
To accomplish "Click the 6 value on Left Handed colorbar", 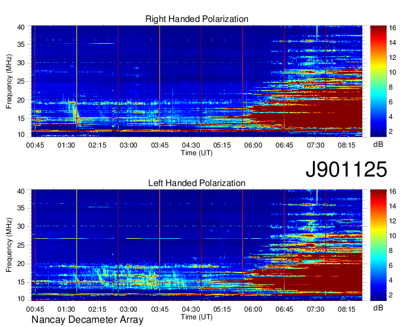I will [x=391, y=265].
